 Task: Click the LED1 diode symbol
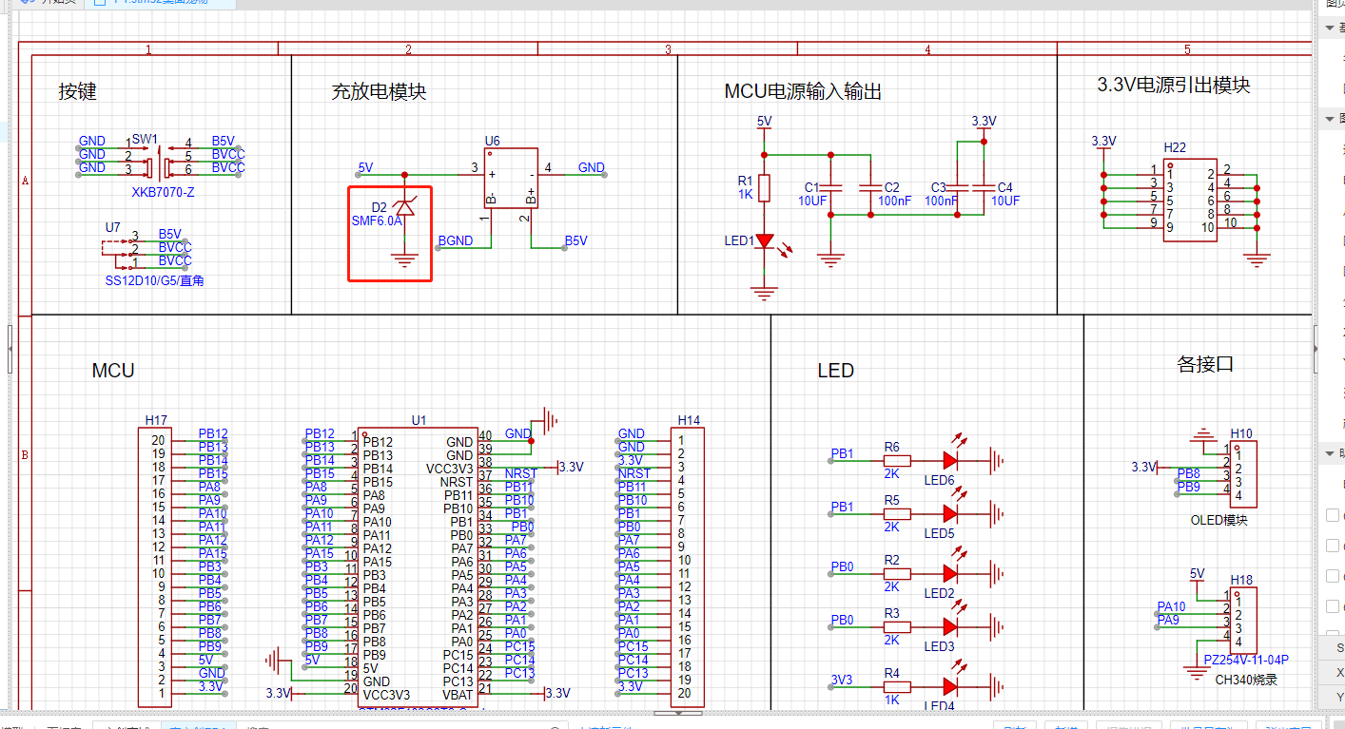pyautogui.click(x=763, y=241)
